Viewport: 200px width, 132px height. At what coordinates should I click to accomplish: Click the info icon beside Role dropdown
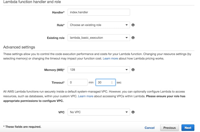coord(133,25)
